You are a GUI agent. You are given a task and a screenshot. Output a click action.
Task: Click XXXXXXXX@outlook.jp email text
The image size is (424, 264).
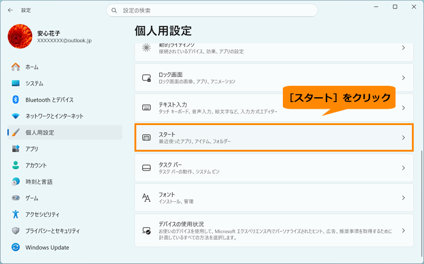(64, 40)
